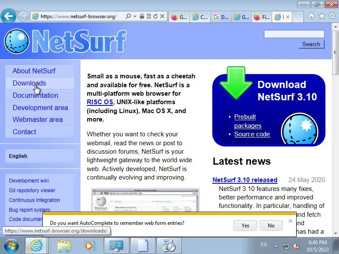This screenshot has height=254, width=339.
Task: Show hidden system tray icons
Action: [x=276, y=246]
